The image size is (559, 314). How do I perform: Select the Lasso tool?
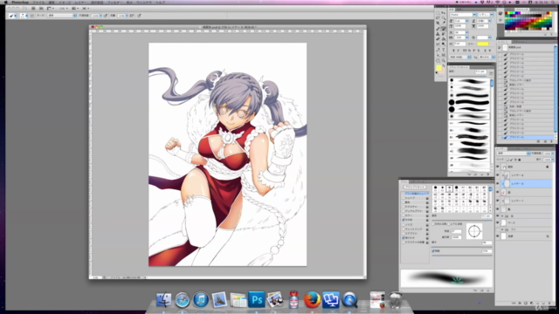(438, 17)
